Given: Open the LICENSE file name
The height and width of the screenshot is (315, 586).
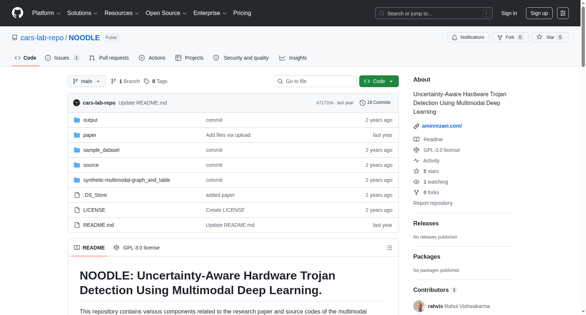Looking at the screenshot, I should [94, 210].
